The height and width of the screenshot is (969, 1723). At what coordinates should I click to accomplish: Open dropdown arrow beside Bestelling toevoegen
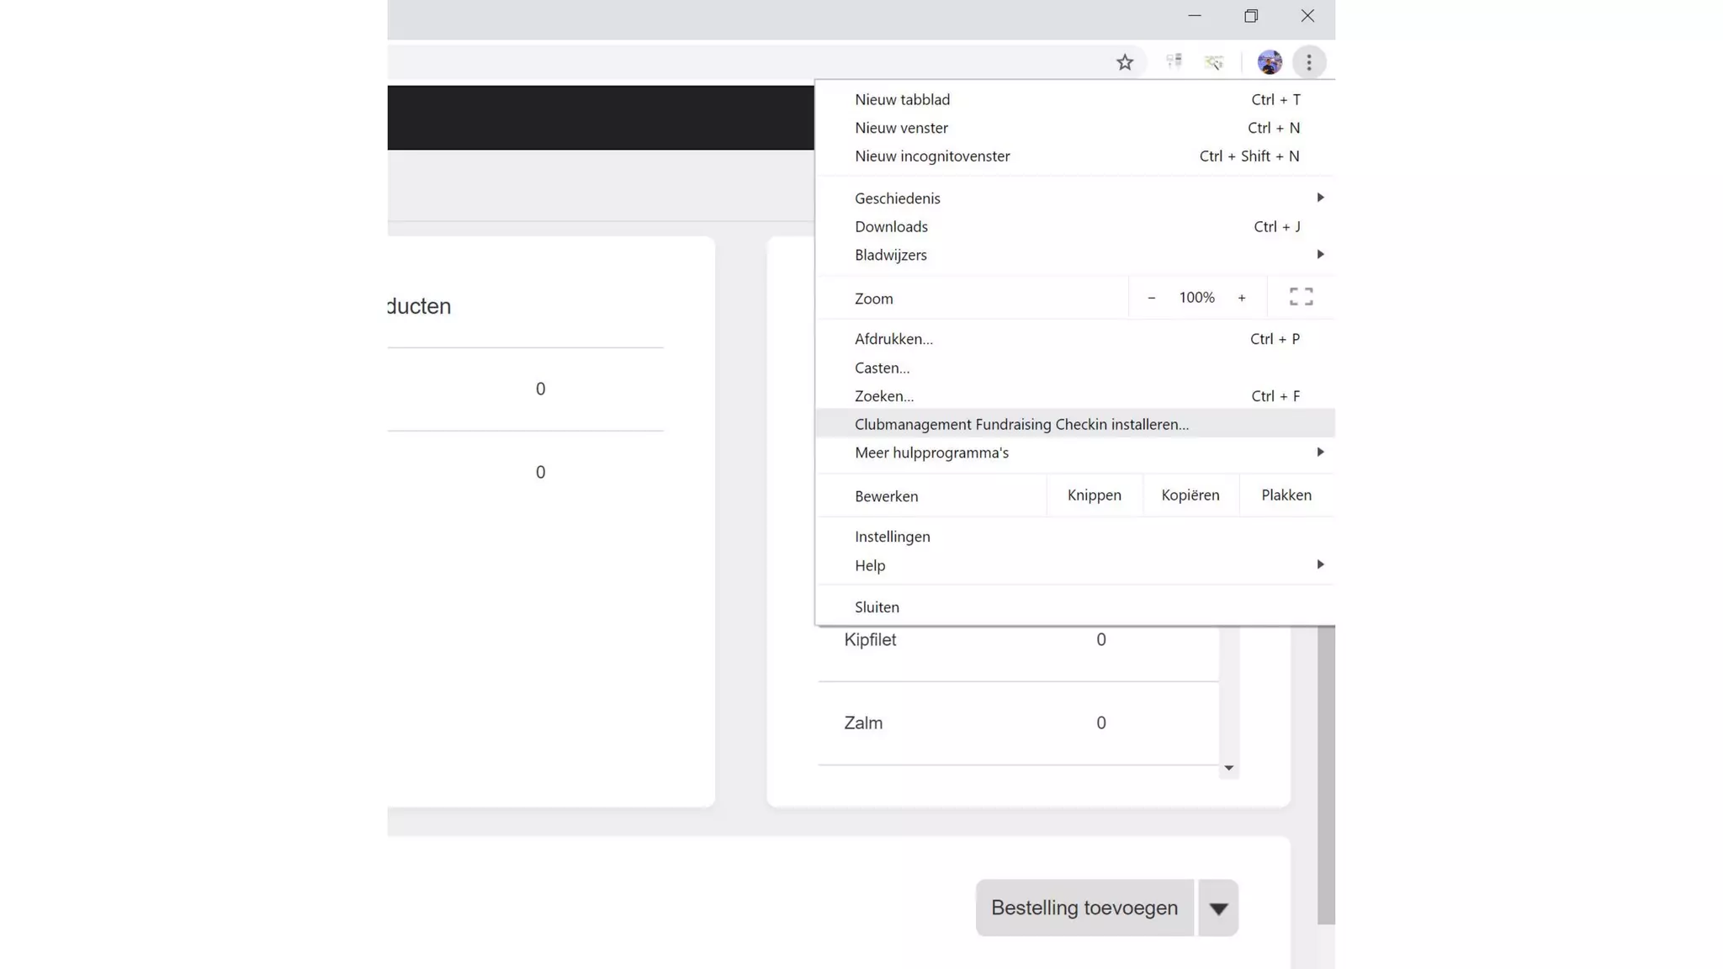[1218, 908]
